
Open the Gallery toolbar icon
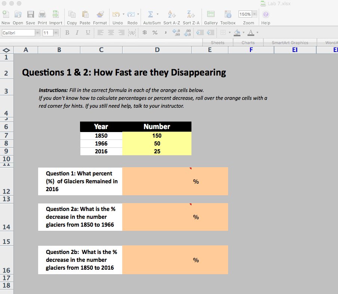[x=211, y=15]
